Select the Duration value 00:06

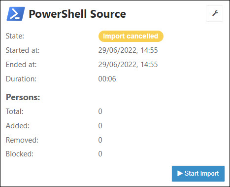107,79
